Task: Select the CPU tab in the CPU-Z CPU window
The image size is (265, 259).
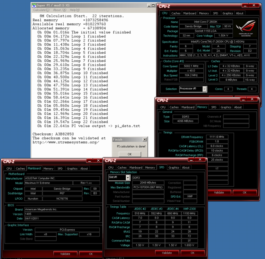Action: point(165,13)
